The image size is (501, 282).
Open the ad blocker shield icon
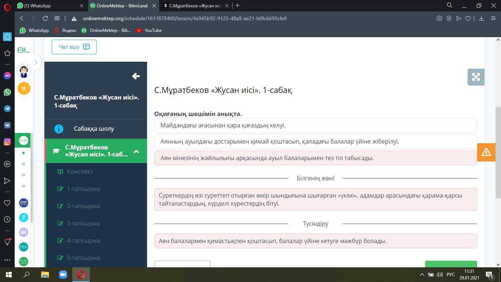[449, 18]
